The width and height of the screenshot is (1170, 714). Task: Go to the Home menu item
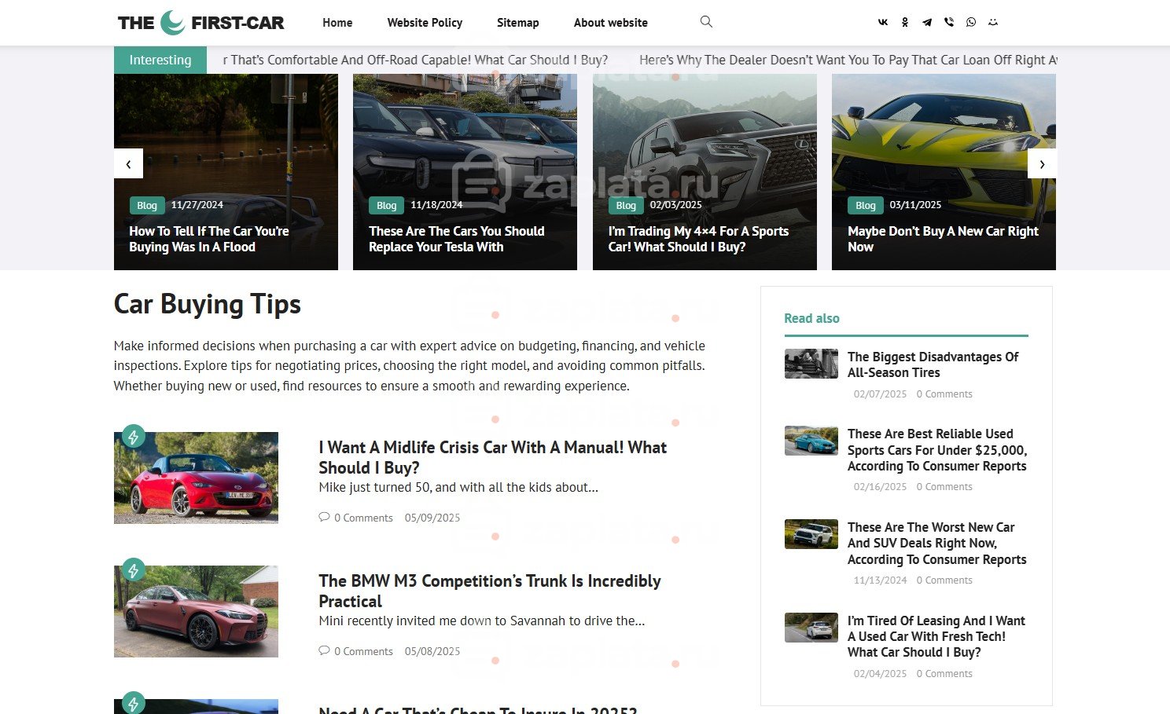(x=337, y=23)
